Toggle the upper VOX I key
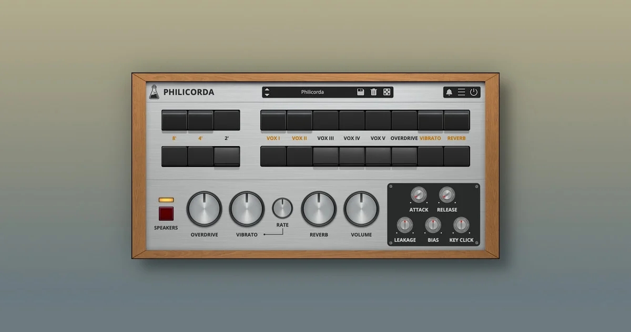 click(x=273, y=120)
